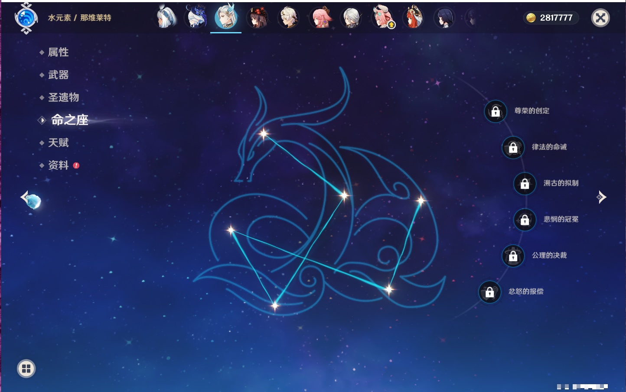Select the 命之座 constellation tab
This screenshot has width=626, height=392.
(x=69, y=120)
